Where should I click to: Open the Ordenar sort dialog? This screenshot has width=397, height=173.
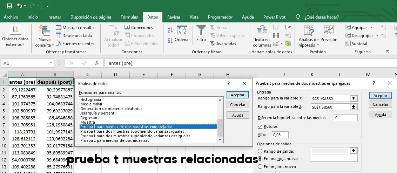click(x=182, y=33)
